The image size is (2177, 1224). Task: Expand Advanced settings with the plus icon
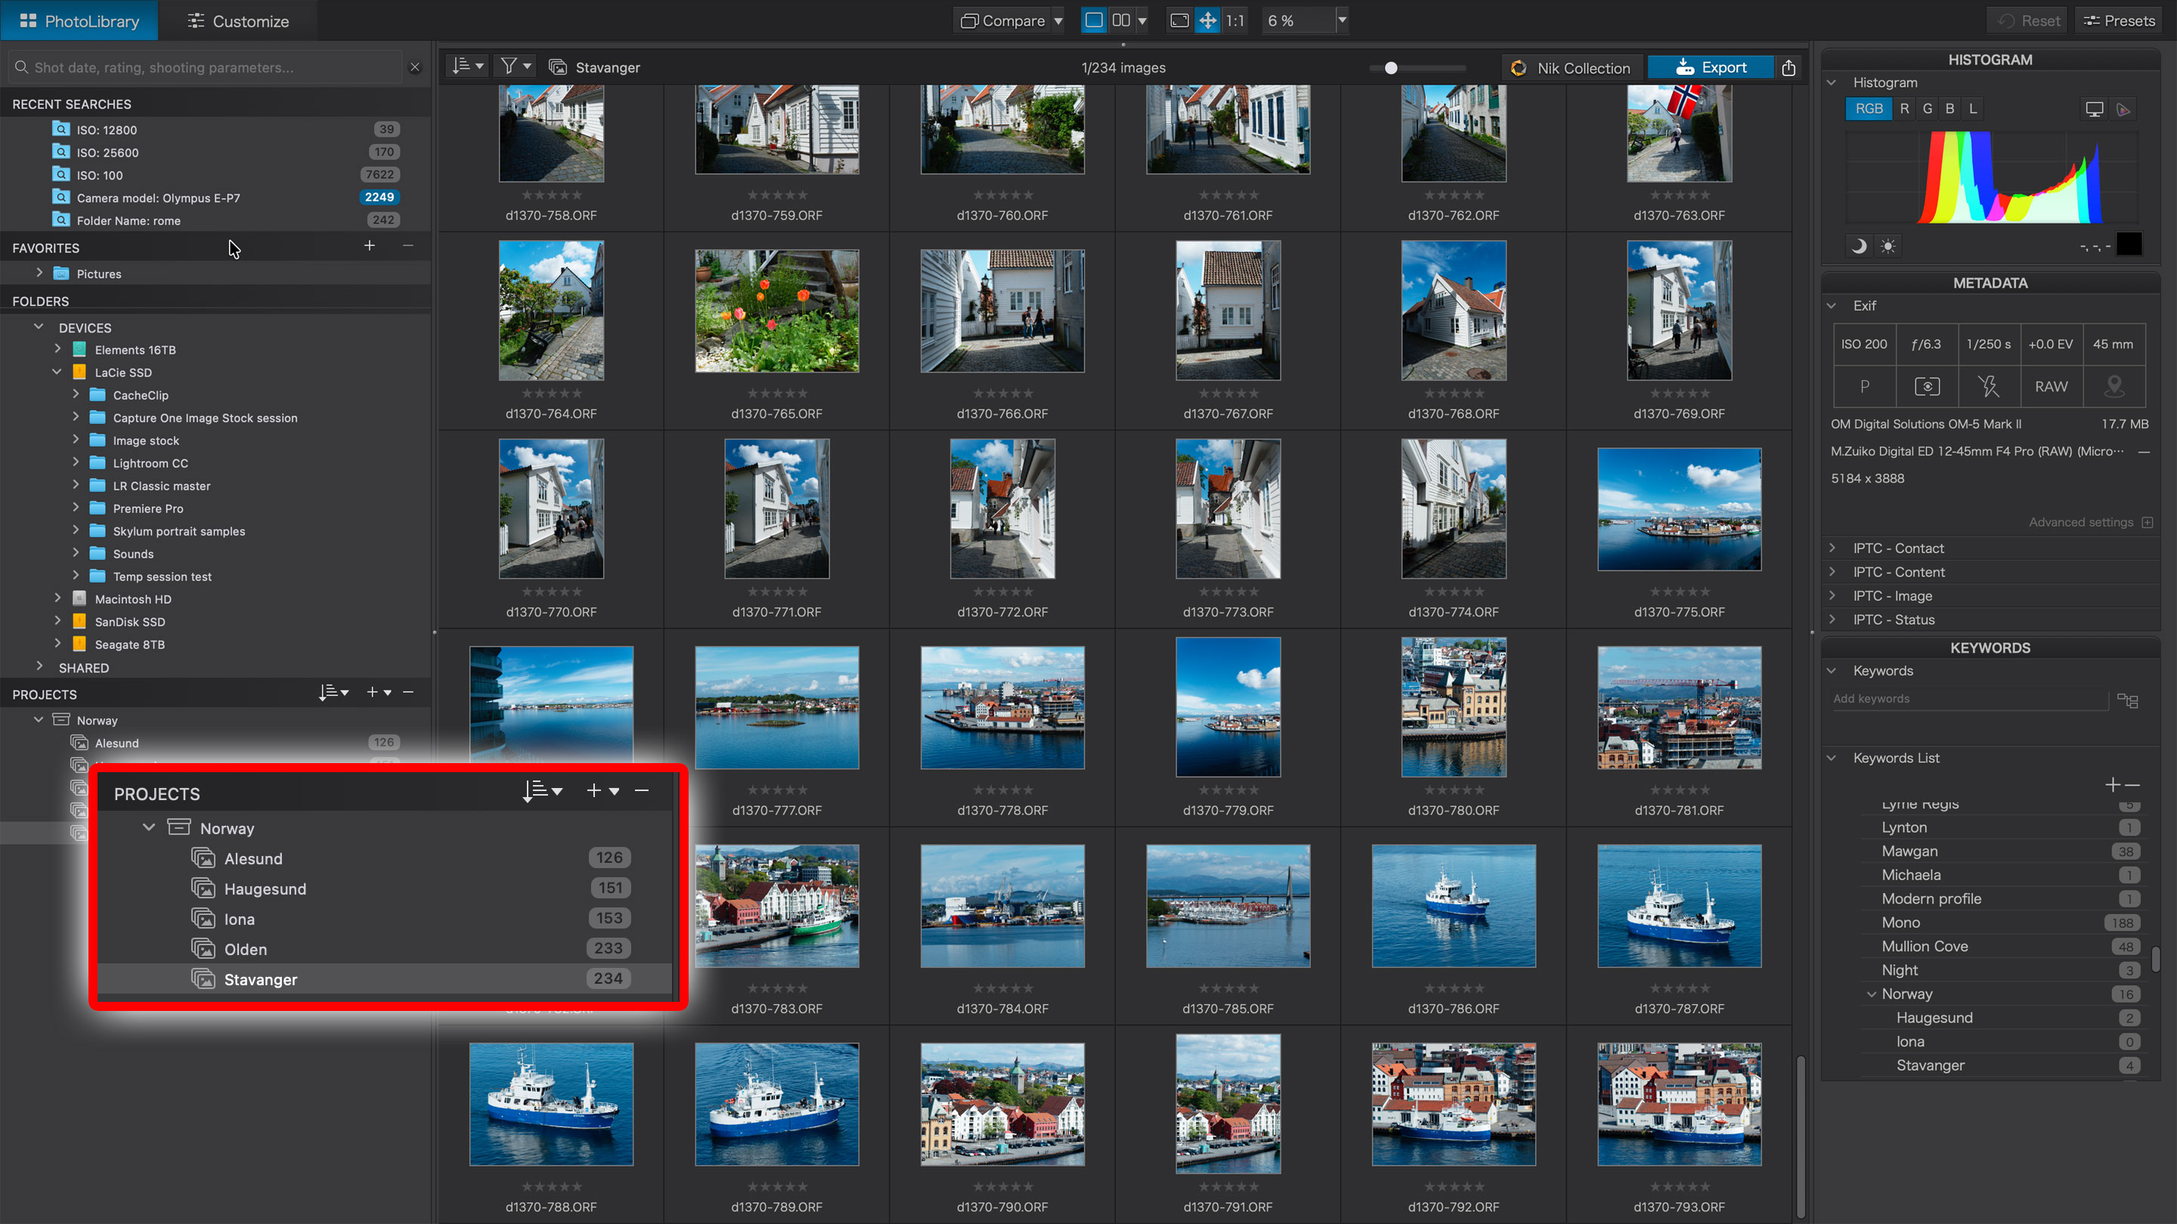click(x=2148, y=522)
